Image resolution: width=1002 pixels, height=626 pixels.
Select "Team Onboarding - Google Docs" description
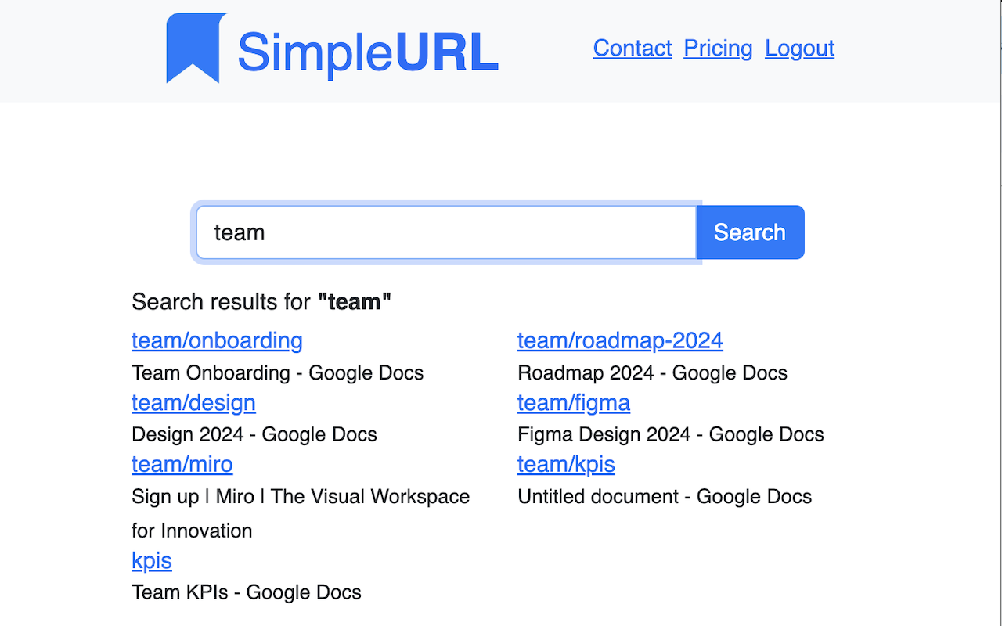point(278,372)
